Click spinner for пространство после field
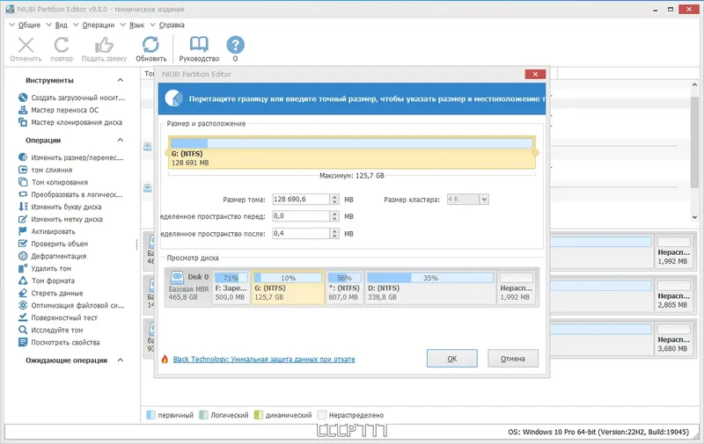 point(334,234)
